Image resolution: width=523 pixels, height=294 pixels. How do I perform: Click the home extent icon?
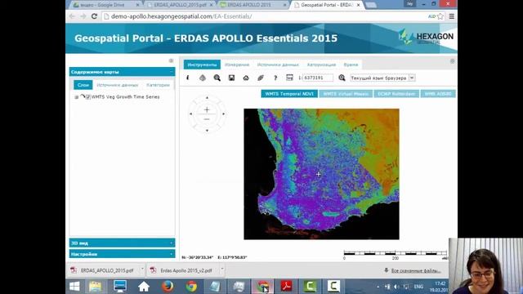click(246, 78)
